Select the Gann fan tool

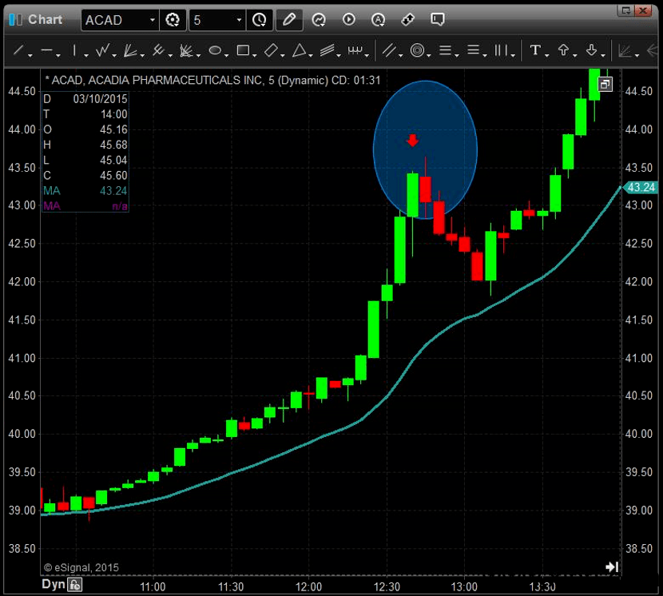[186, 51]
